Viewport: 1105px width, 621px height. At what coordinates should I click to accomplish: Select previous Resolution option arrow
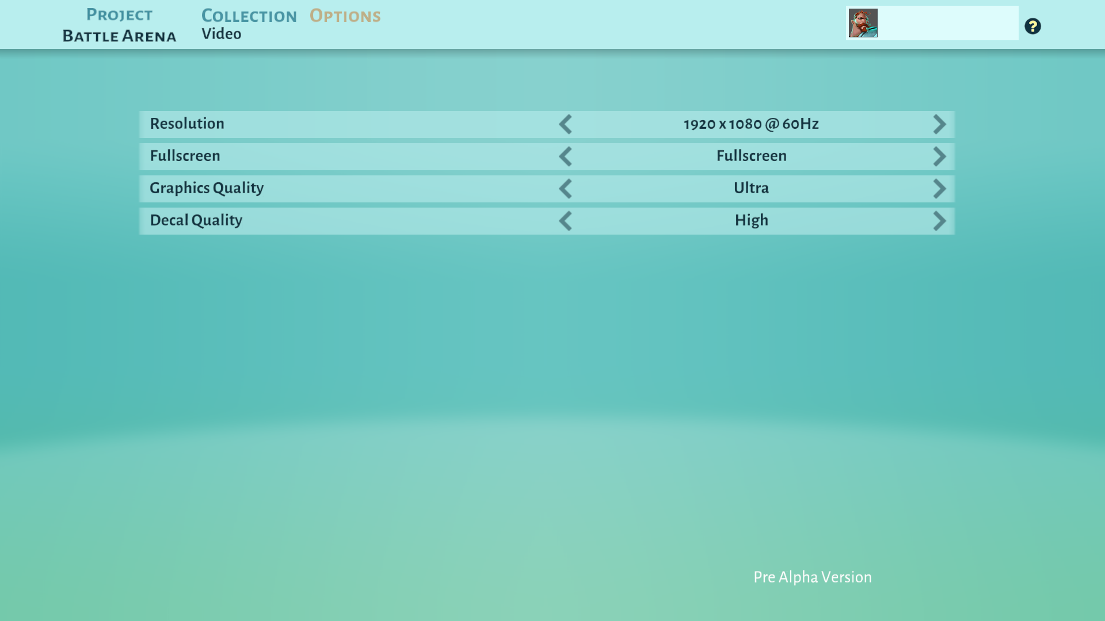point(565,124)
